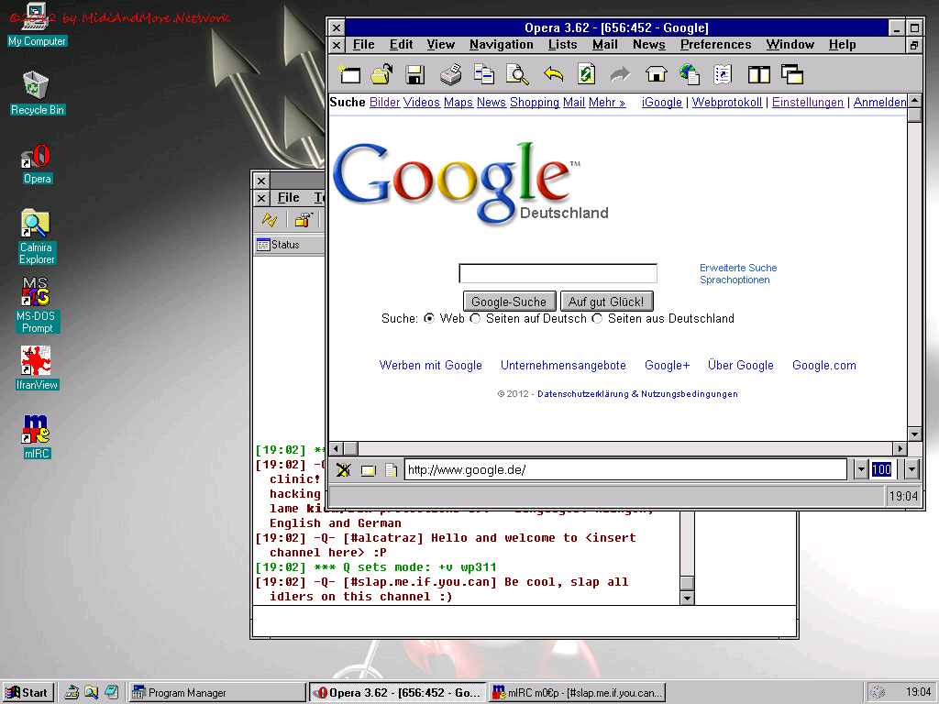Click the Cascade windows toolbar icon

click(x=791, y=74)
